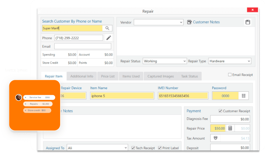Screen dimensions: 265x153
Task: Toggle the Print Label checkbox
Action: click(x=160, y=148)
